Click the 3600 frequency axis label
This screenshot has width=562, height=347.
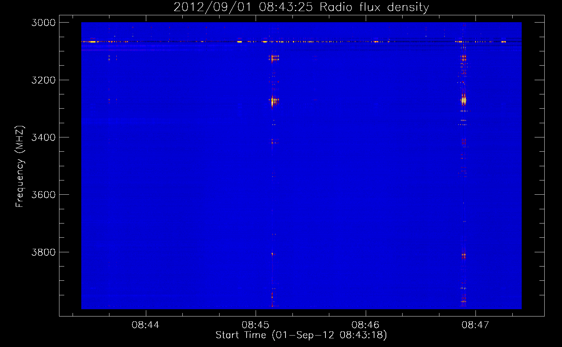[x=43, y=195]
